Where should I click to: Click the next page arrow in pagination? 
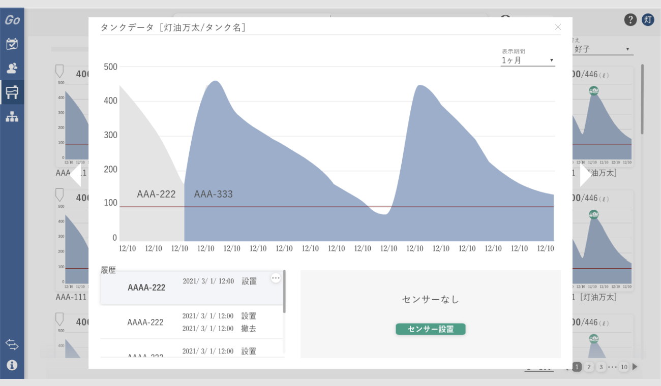(635, 367)
